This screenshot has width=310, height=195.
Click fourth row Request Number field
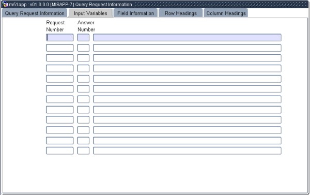[x=60, y=68]
